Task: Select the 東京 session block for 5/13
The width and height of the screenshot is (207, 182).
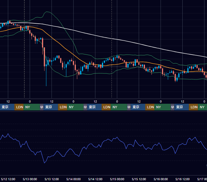Action: pos(51,107)
